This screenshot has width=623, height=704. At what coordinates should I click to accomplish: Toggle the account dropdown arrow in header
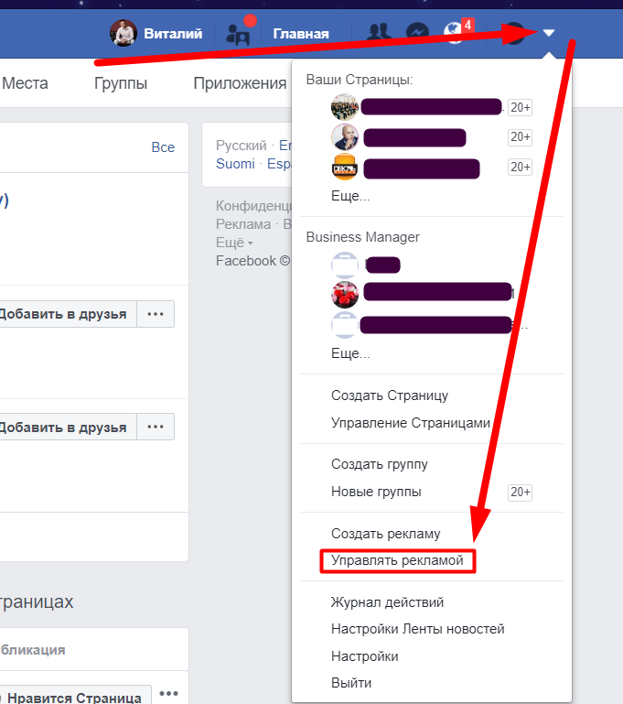[x=549, y=33]
